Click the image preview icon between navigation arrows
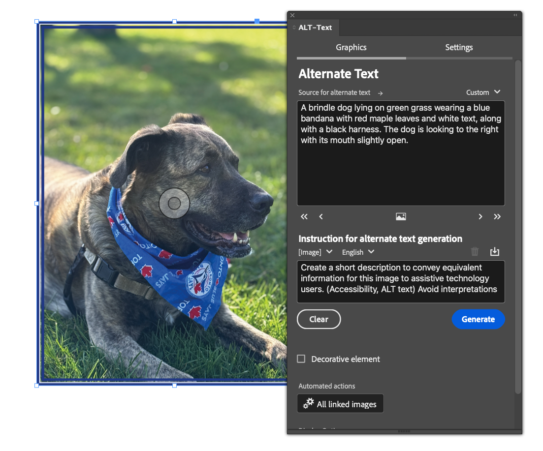Viewport: 543px width, 451px height. pyautogui.click(x=400, y=216)
